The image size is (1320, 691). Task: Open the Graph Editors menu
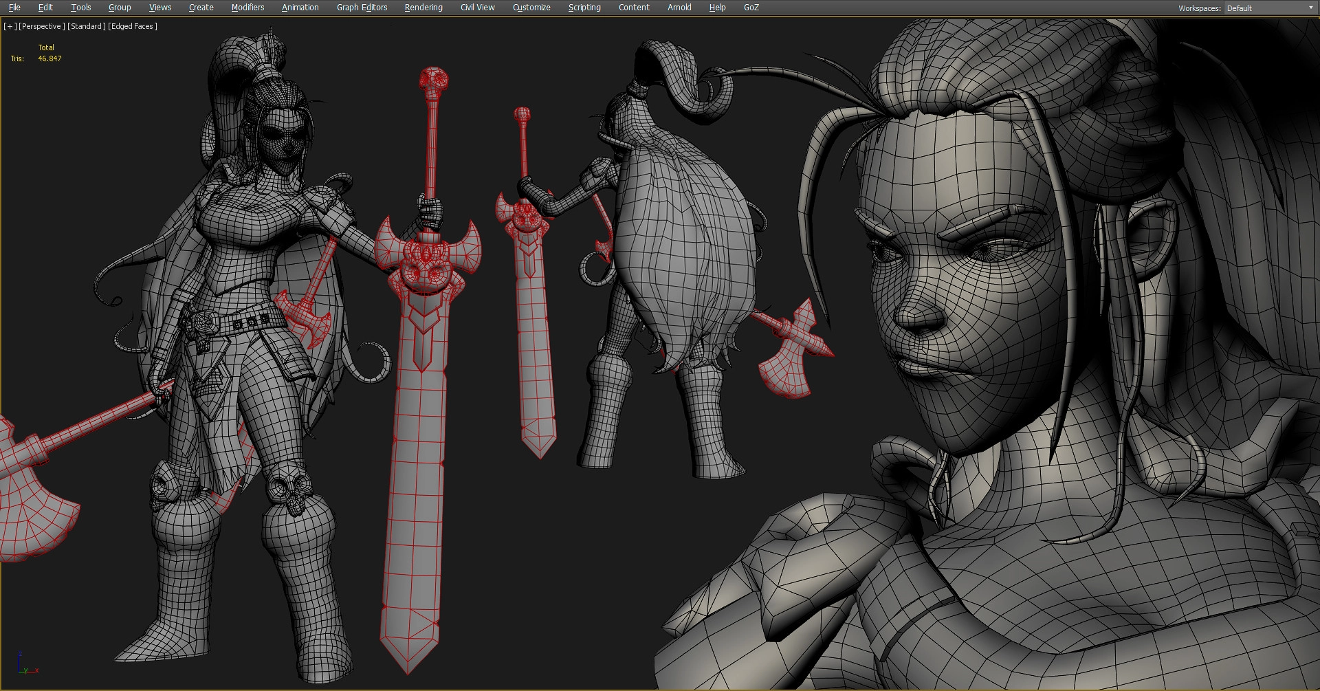[x=362, y=8]
